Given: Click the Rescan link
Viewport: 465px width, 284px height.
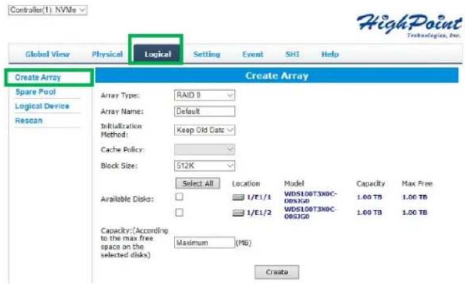Looking at the screenshot, I should pyautogui.click(x=29, y=121).
